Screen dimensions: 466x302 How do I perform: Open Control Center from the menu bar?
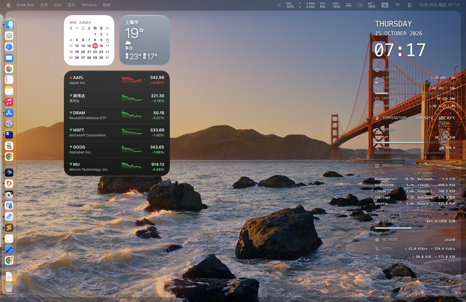(x=410, y=5)
